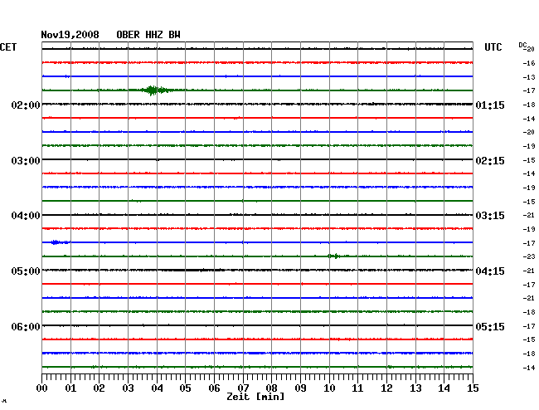
Task: Click the 02:15 UTC time label
Action: [490, 161]
